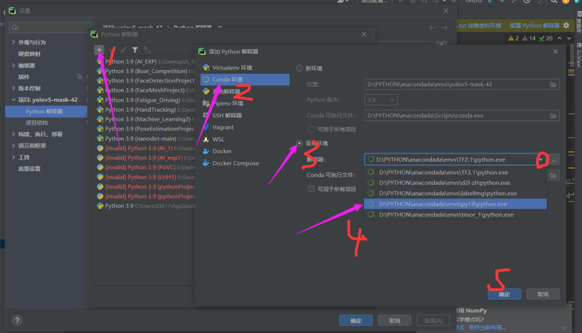Screen dimensions: 582x333
Task: Choose envs\tnsor_1\python.exe from dropdown list
Action: pos(455,215)
